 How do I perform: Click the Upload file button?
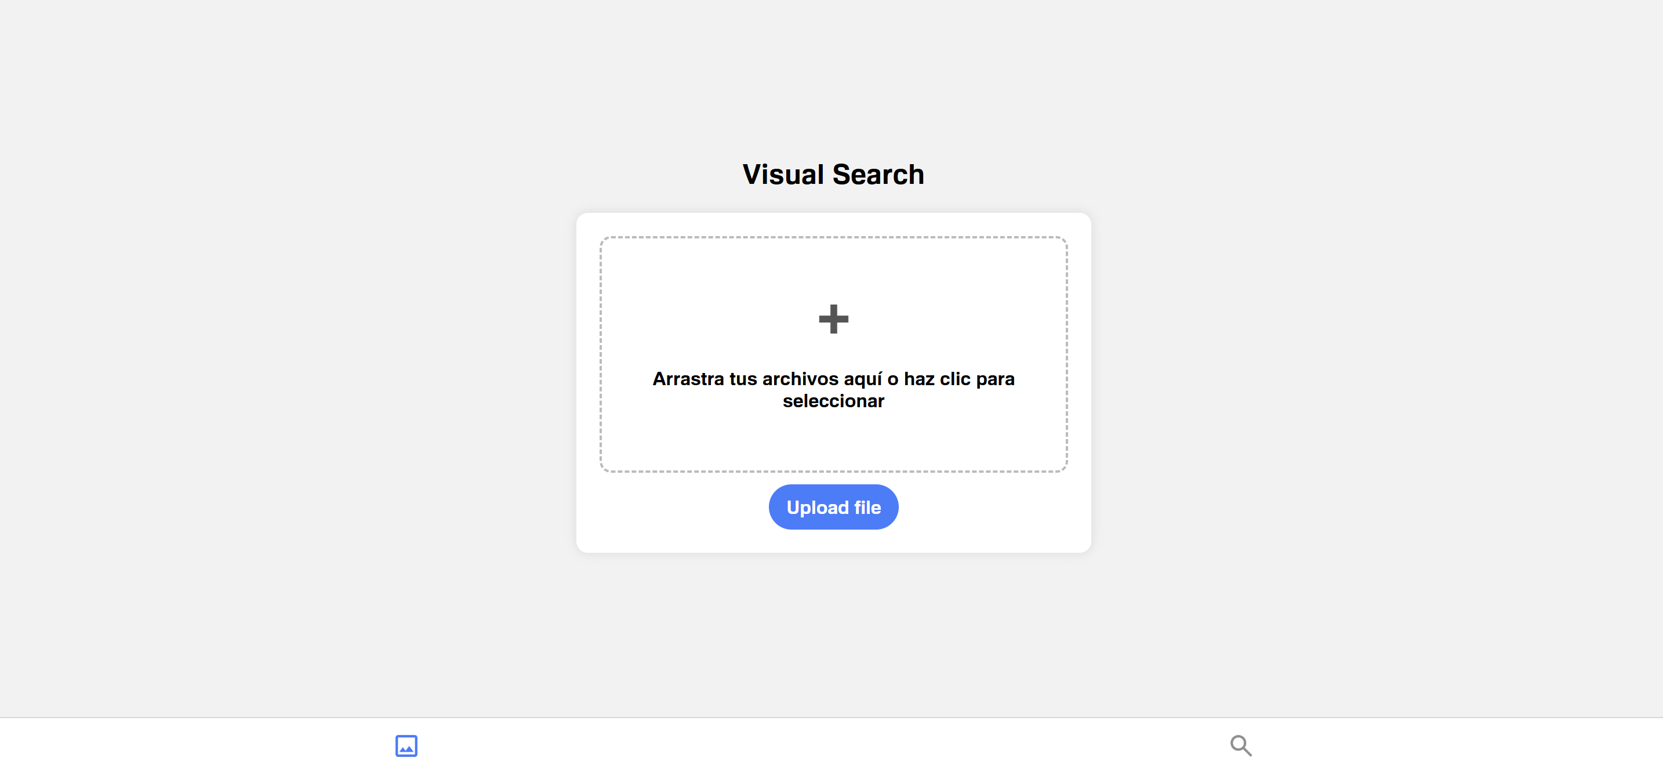pos(833,507)
